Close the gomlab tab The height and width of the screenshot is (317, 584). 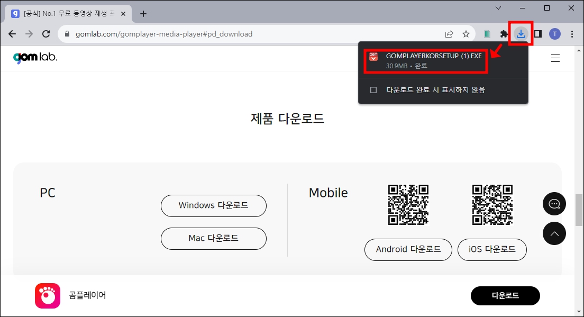[123, 14]
